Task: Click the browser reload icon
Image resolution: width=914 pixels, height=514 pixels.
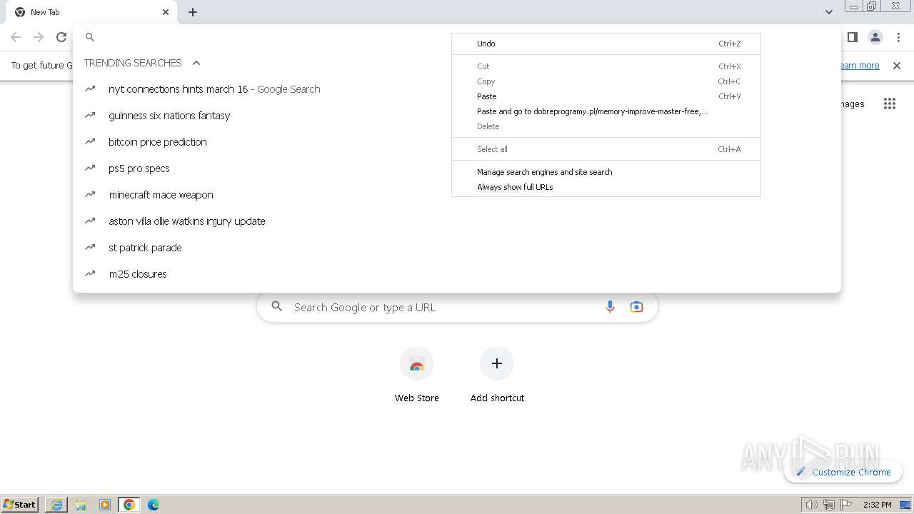Action: [61, 37]
